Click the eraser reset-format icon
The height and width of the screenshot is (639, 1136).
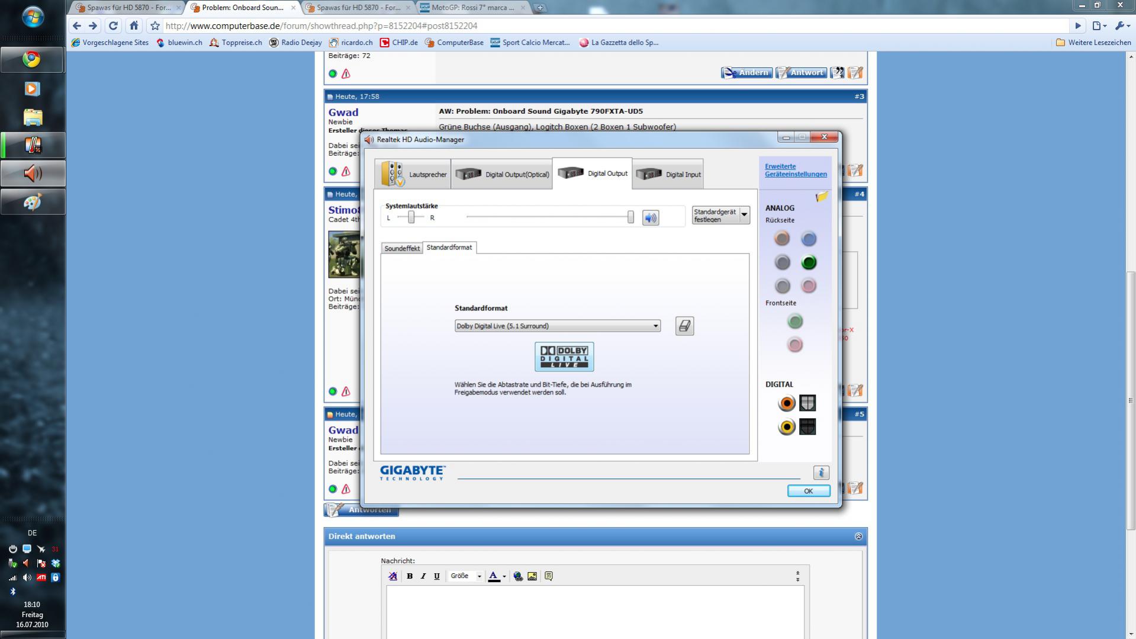(684, 326)
